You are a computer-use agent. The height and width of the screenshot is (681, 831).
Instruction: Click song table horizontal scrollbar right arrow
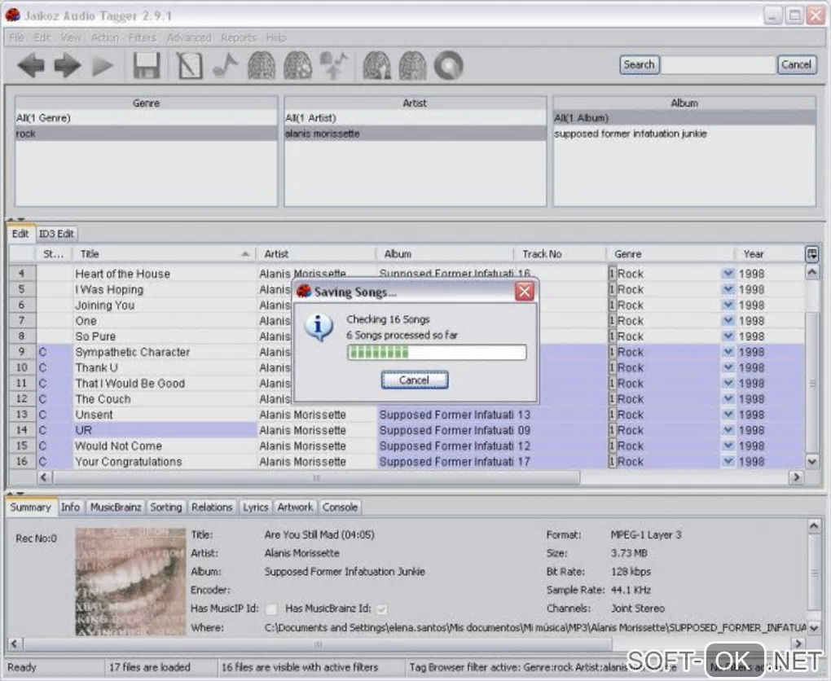(x=795, y=477)
